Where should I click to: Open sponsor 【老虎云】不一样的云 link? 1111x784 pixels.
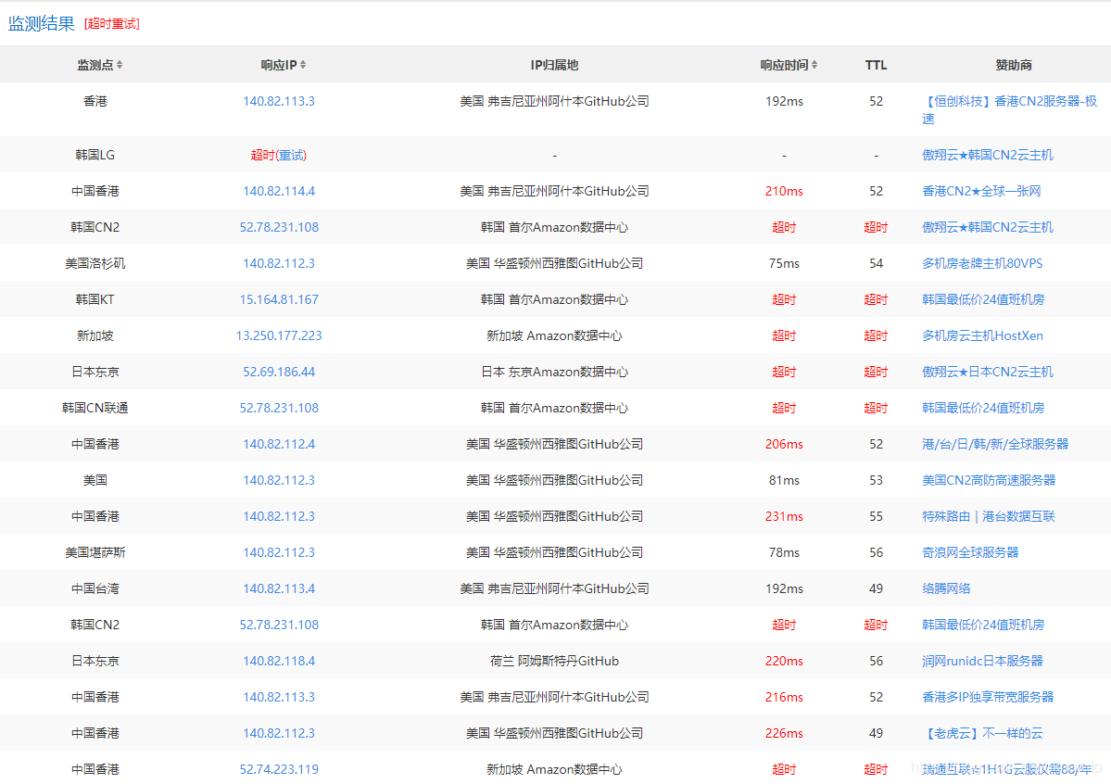tap(982, 733)
